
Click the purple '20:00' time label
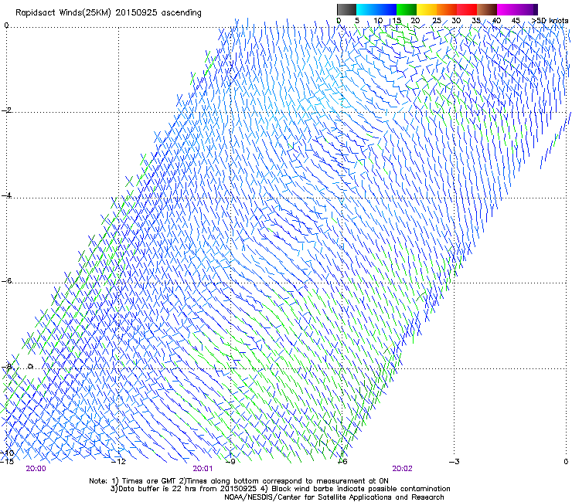(x=36, y=469)
